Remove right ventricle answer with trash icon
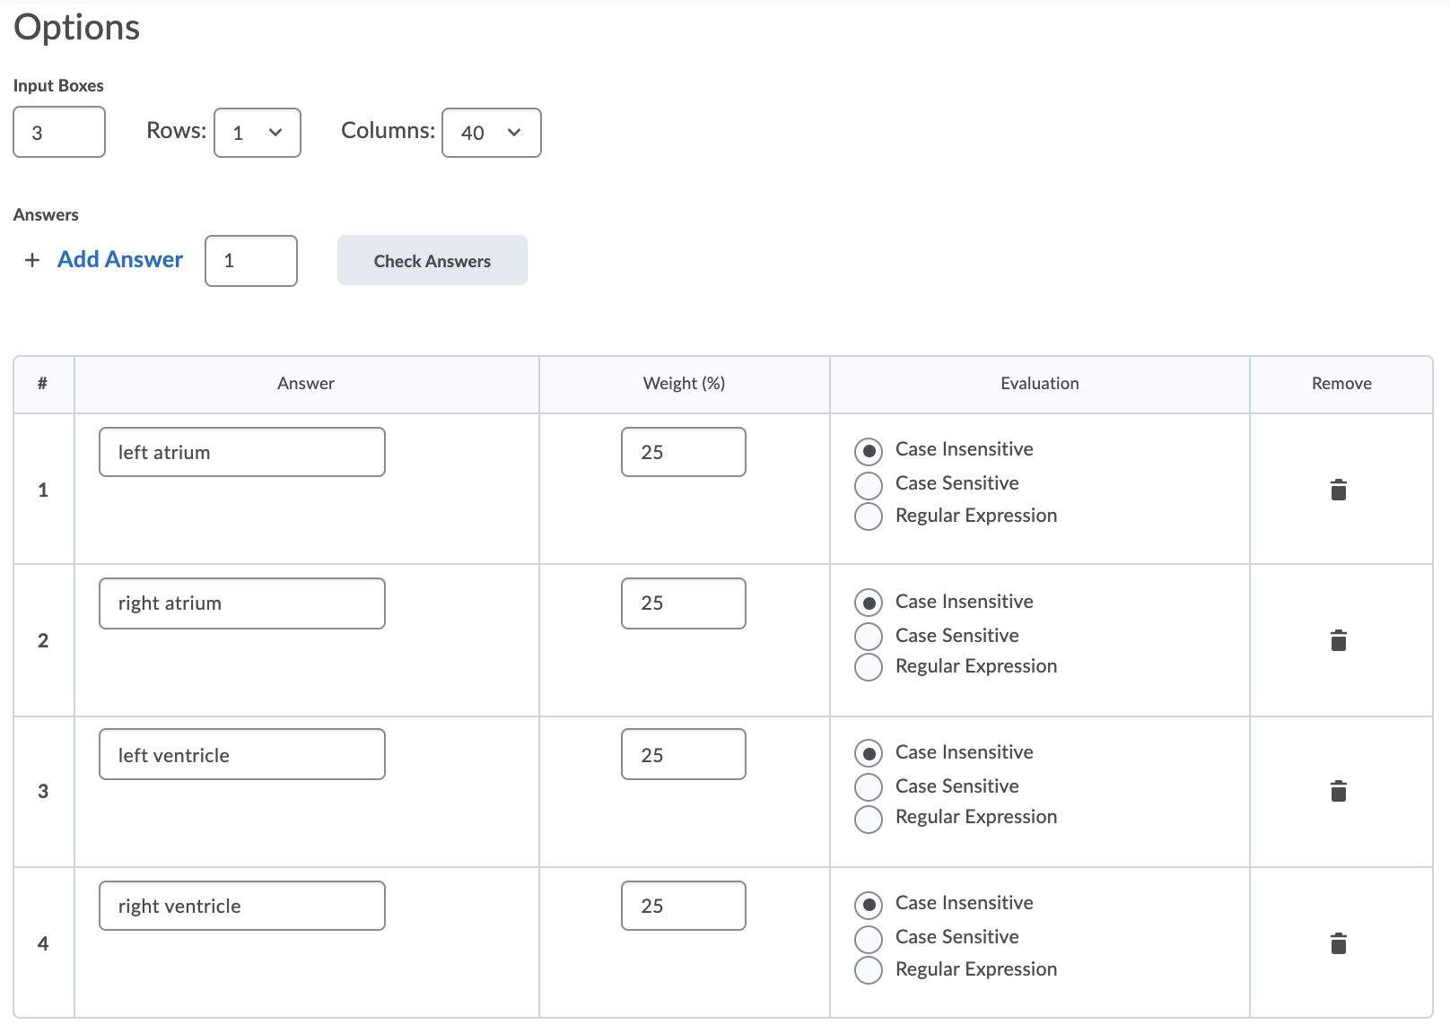Screen dimensions: 1450x1033 coord(1338,943)
